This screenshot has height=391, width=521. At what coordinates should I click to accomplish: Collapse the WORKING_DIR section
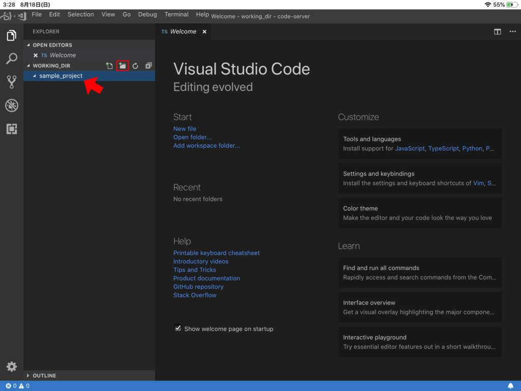coord(28,66)
